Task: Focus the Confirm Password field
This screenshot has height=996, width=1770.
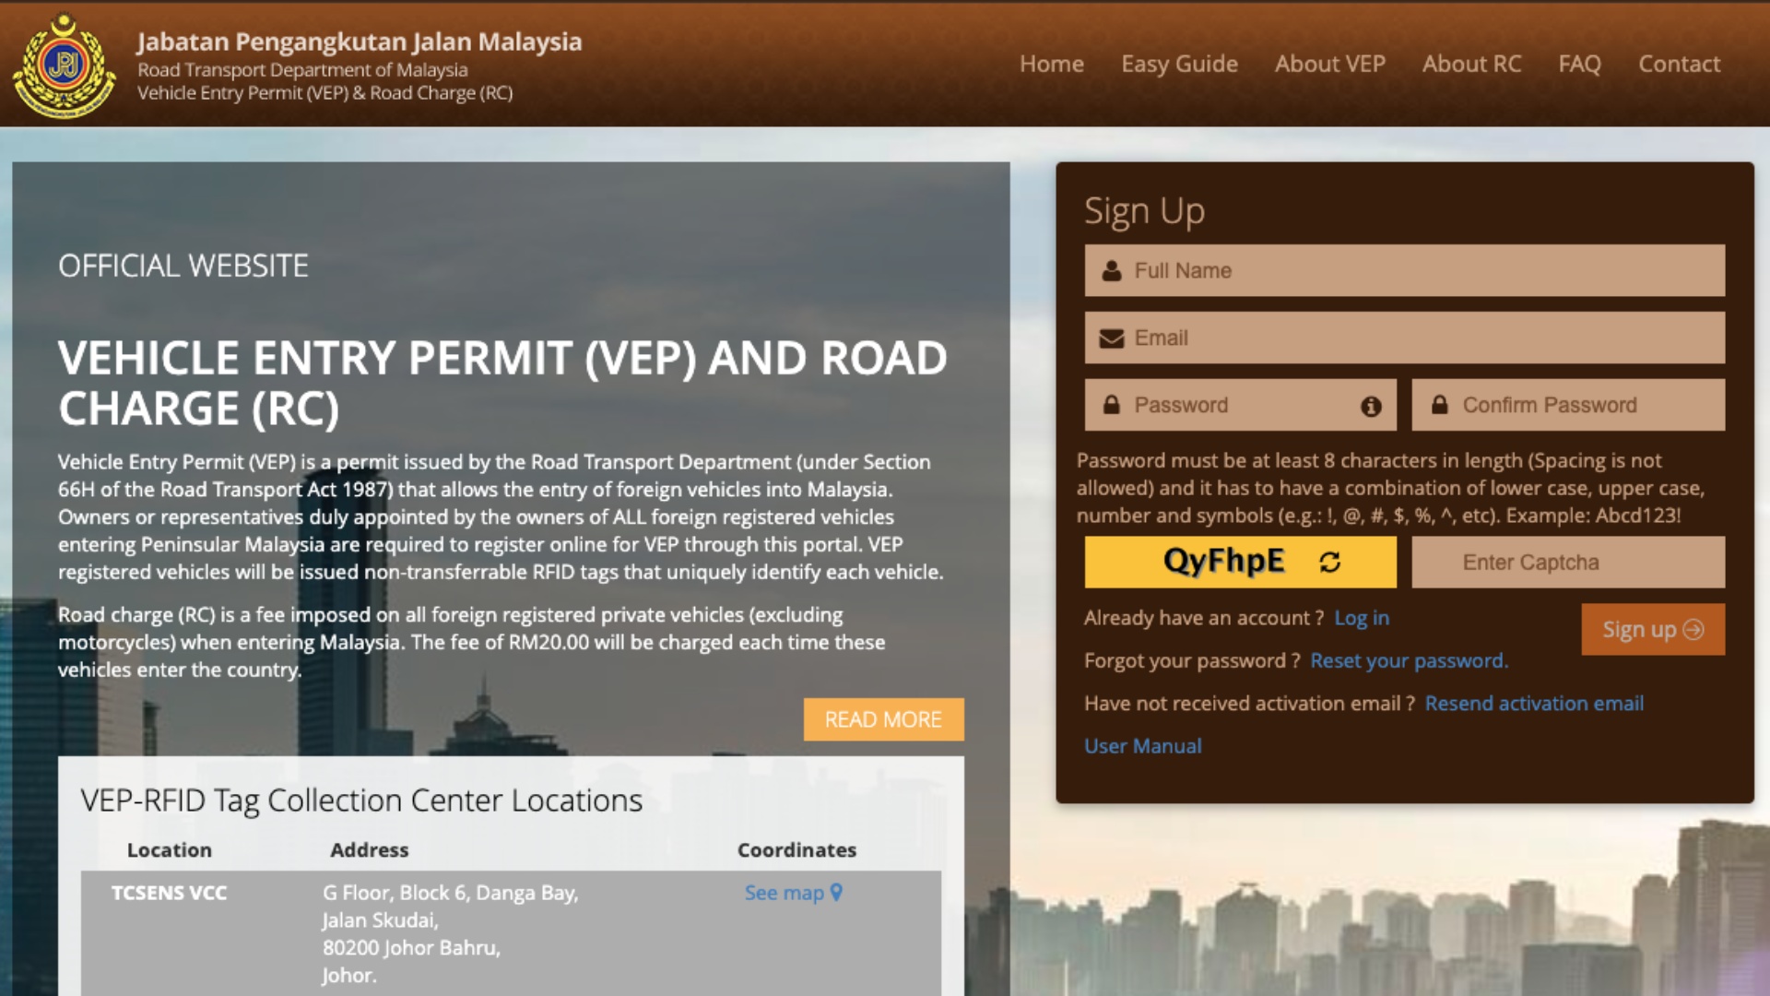Action: [1568, 405]
